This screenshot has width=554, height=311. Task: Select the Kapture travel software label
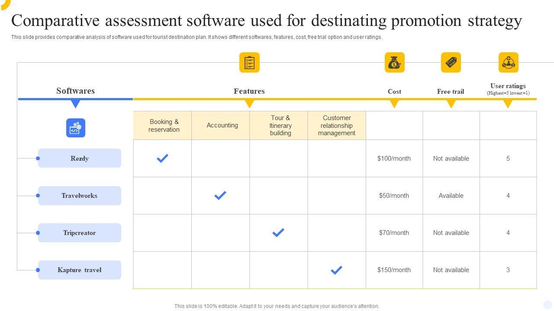coord(80,270)
